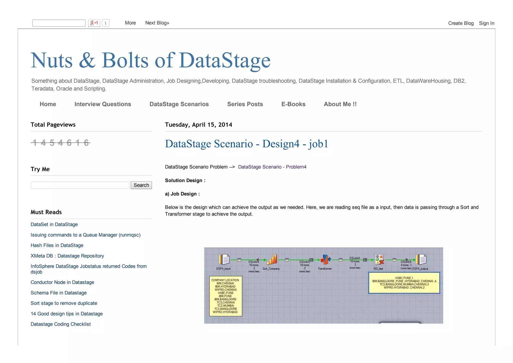Select the yellow output annotation box
The width and height of the screenshot is (513, 363).
(404, 283)
